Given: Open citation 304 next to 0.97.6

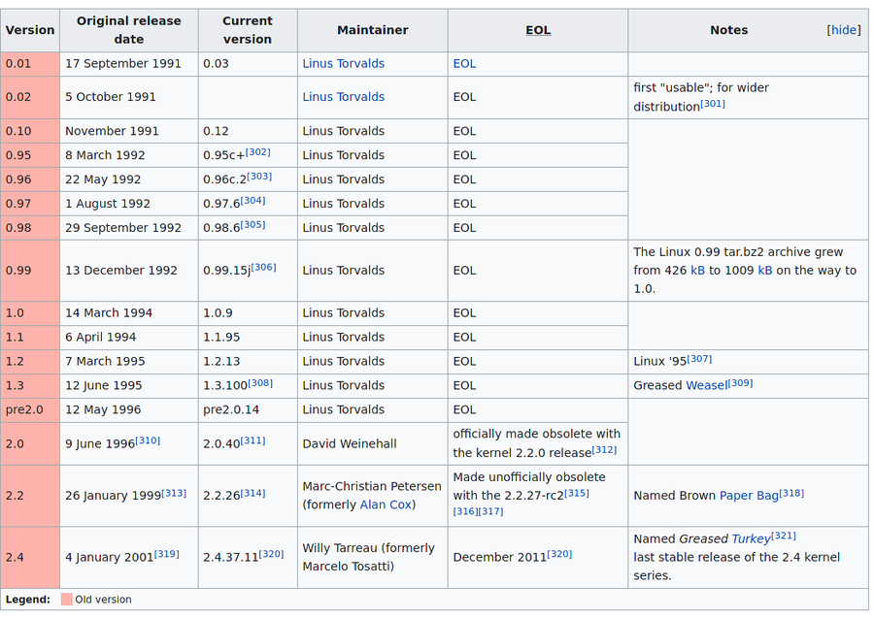Looking at the screenshot, I should point(252,201).
